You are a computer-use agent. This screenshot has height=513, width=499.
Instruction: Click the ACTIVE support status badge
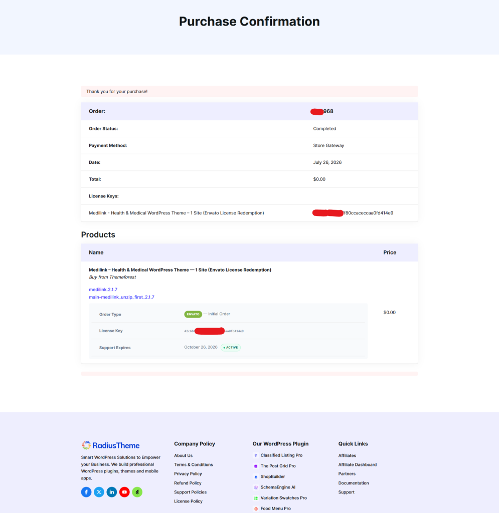point(231,348)
